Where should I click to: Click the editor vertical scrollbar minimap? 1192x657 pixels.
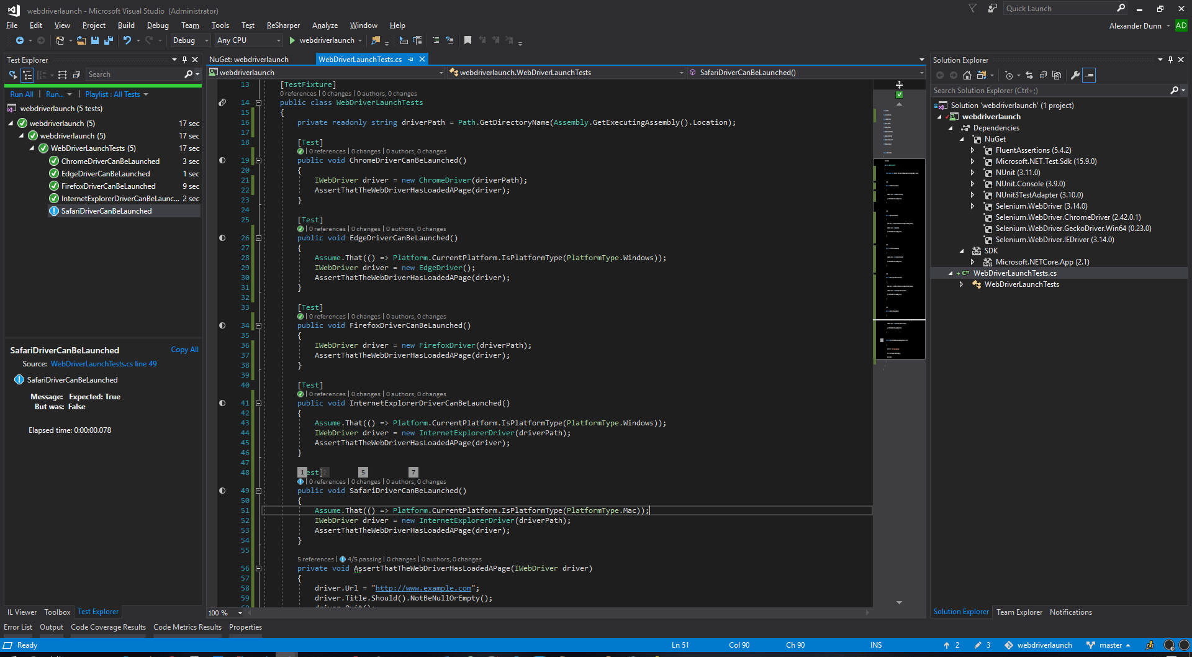[899, 248]
